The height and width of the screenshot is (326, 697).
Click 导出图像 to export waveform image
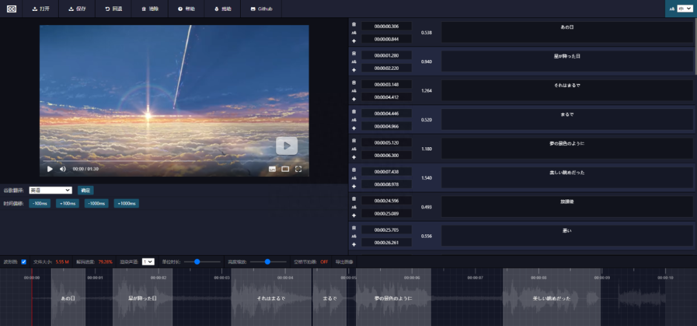344,262
